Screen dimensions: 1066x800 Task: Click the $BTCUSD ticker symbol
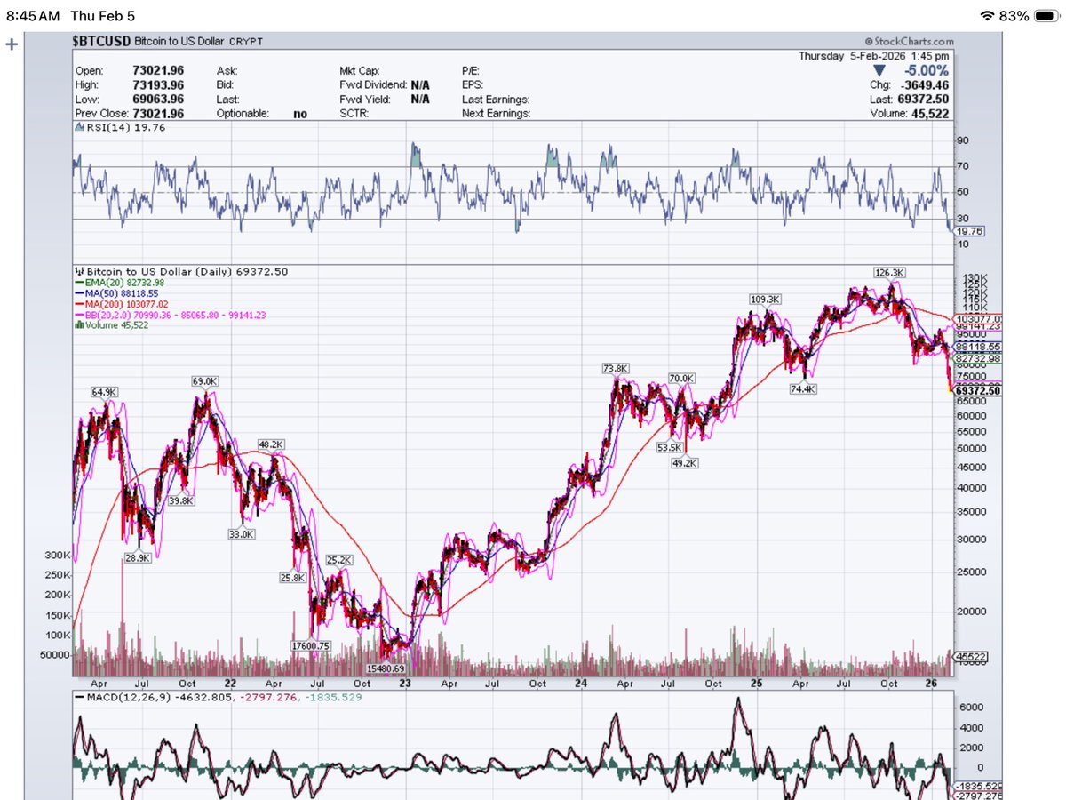click(101, 42)
